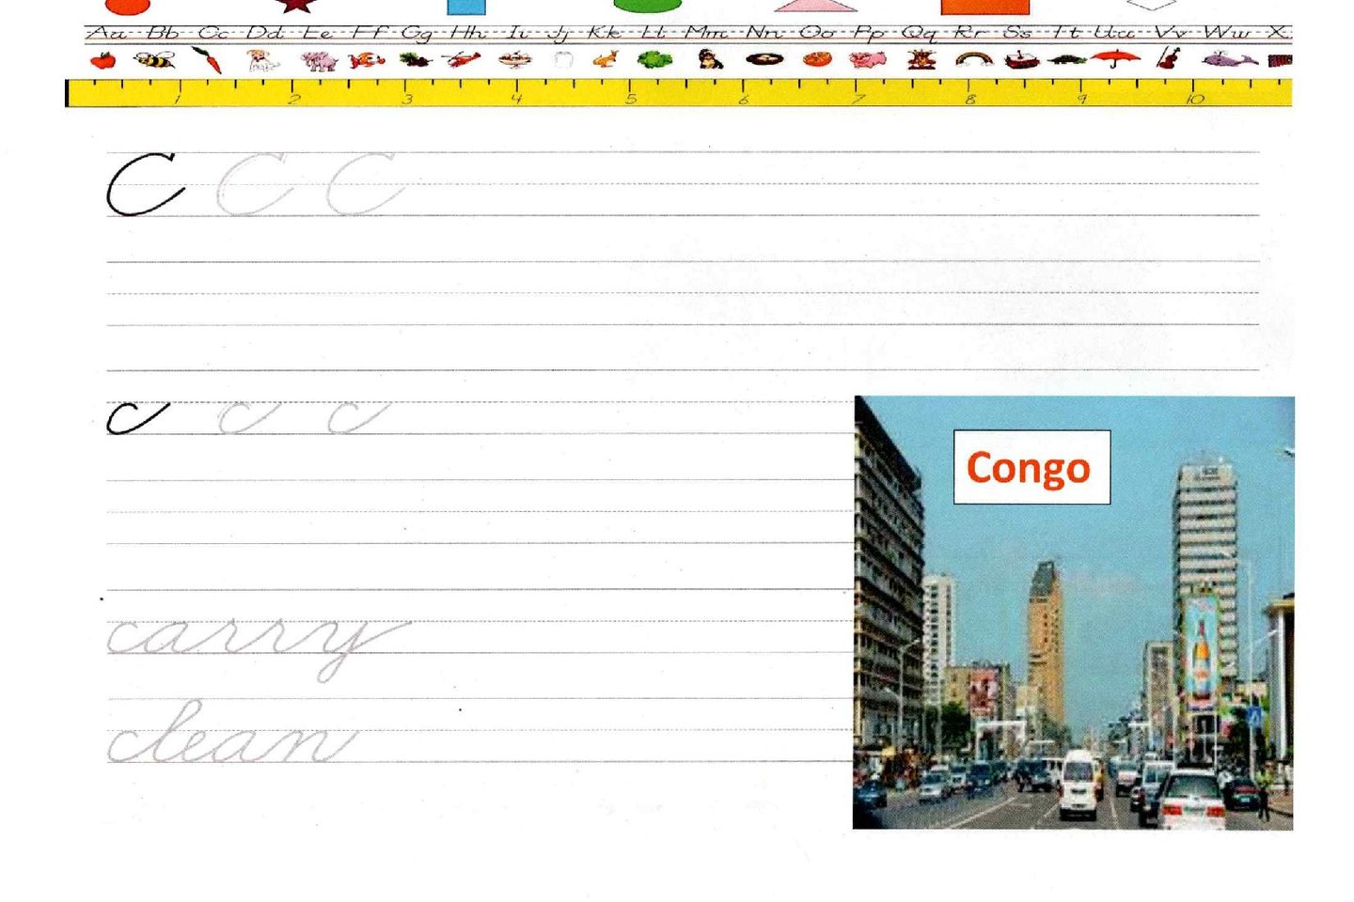Click the monkey picture under Mm
This screenshot has width=1354, height=902.
711,60
